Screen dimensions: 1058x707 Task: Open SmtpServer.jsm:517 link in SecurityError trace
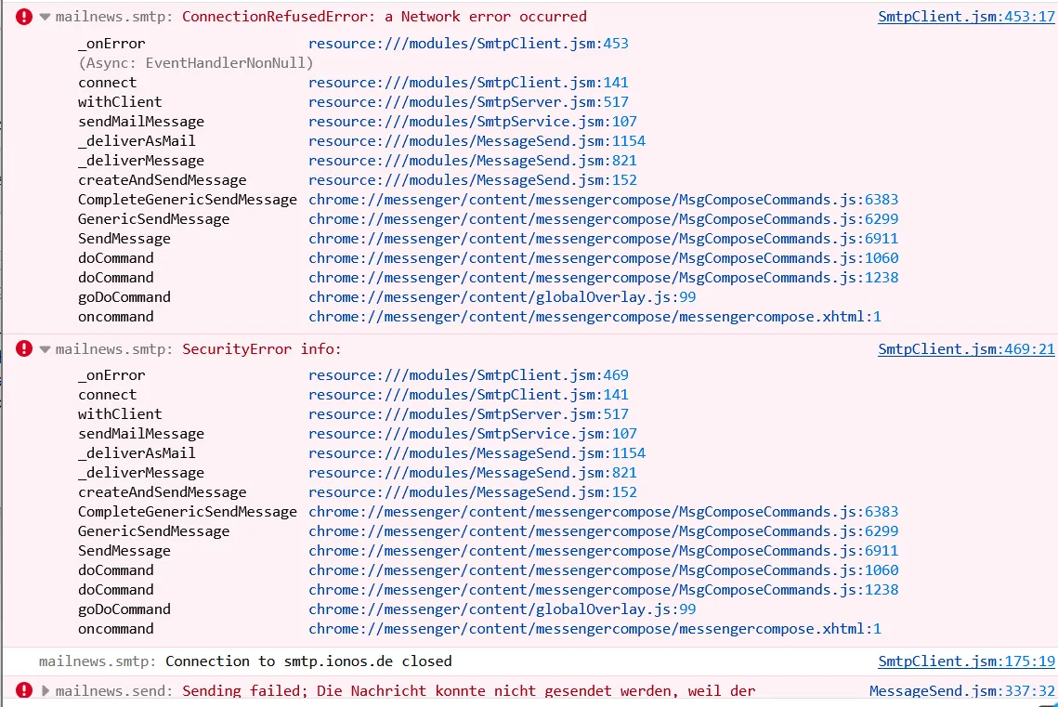click(x=468, y=414)
